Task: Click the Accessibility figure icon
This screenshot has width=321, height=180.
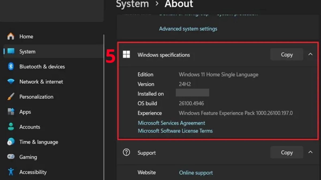Action: (11, 172)
